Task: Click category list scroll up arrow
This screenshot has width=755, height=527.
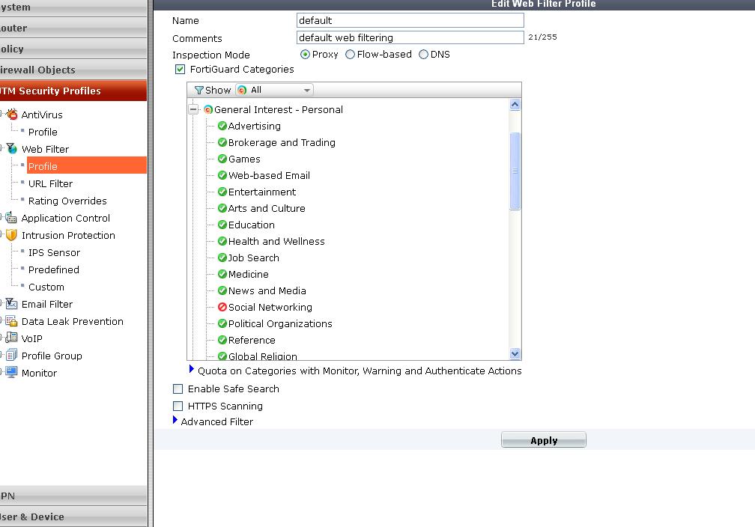Action: click(515, 105)
